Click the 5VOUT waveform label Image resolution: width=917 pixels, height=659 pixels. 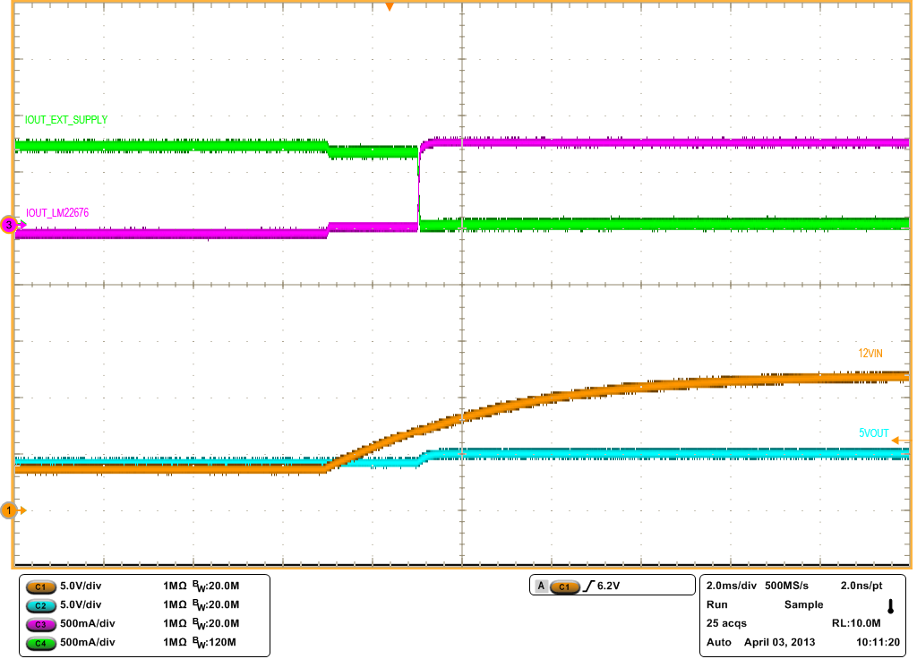[874, 433]
